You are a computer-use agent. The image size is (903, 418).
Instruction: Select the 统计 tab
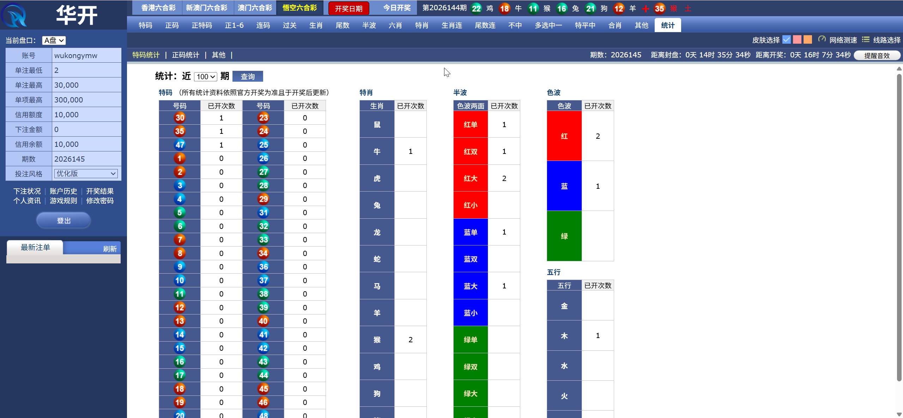668,25
